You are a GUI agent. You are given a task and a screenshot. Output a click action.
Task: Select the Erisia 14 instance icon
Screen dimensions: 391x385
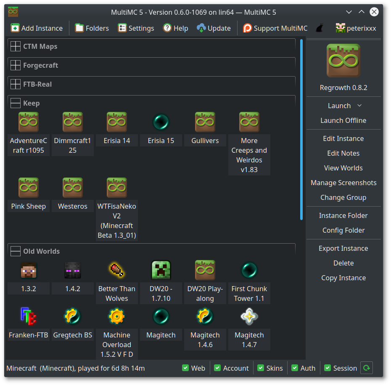117,122
